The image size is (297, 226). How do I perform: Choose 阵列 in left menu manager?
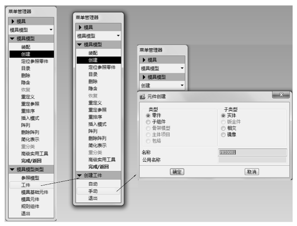[26, 125]
